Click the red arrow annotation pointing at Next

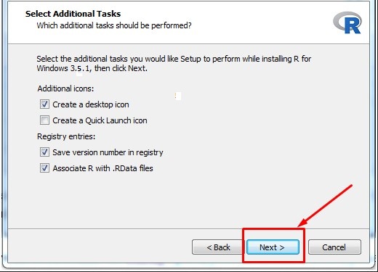click(x=325, y=205)
